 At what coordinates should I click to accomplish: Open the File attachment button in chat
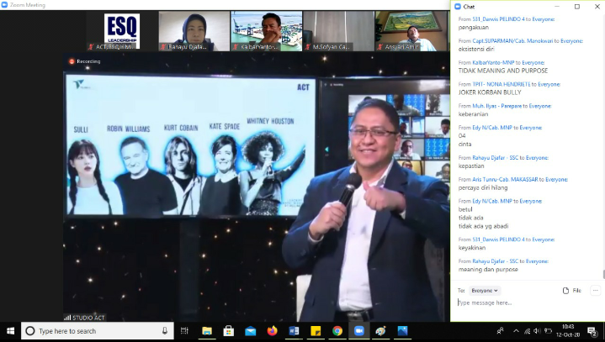tap(571, 290)
